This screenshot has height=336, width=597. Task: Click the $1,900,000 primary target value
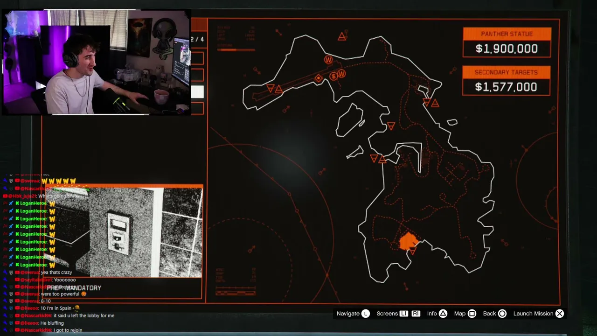point(507,49)
